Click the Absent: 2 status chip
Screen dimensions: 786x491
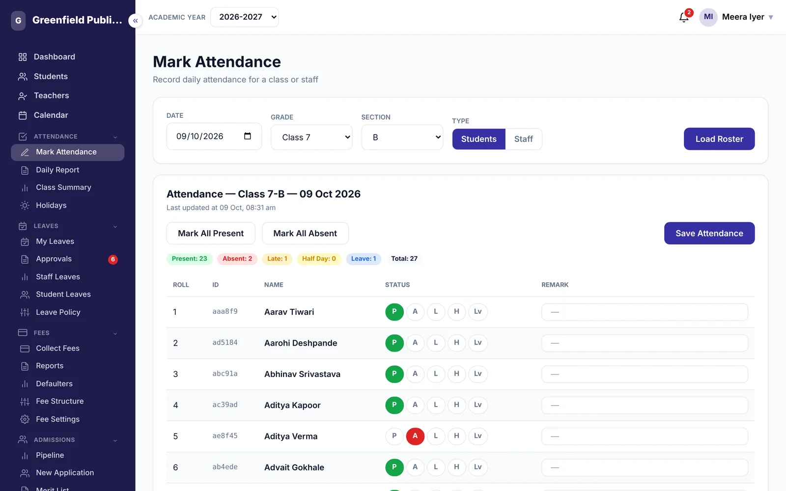pos(237,259)
